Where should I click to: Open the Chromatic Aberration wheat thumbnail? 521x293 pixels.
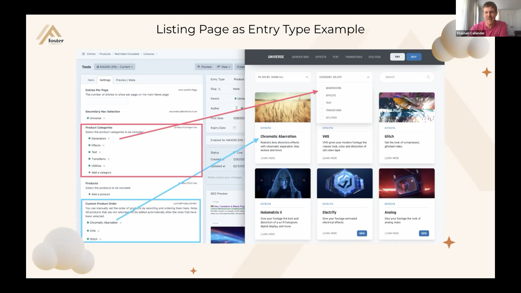(x=283, y=107)
